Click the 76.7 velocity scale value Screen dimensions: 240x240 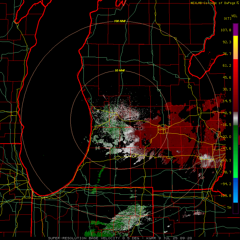click(227, 54)
